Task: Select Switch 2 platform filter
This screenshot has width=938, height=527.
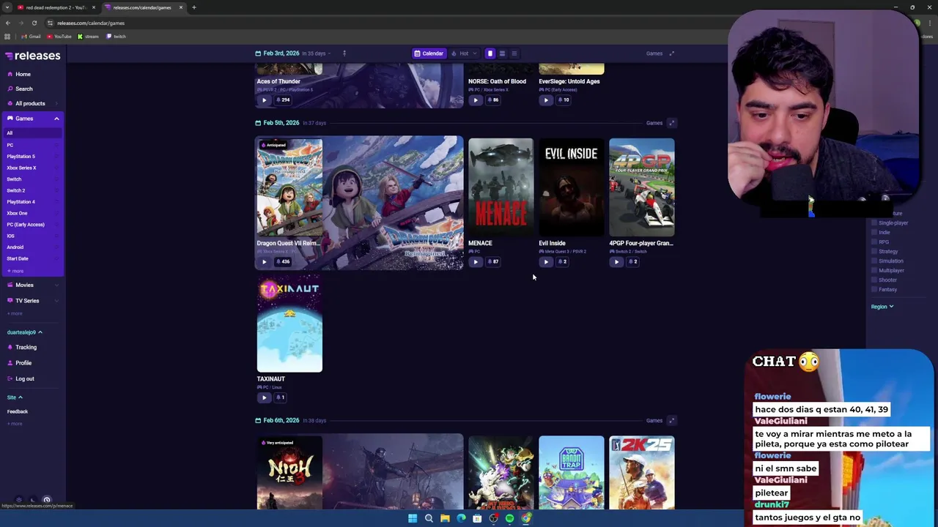Action: pos(16,190)
